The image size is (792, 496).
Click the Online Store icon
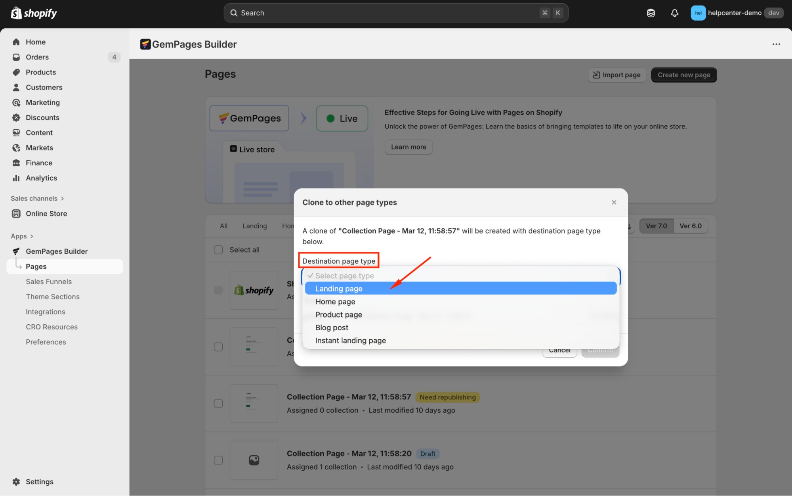[x=16, y=214]
